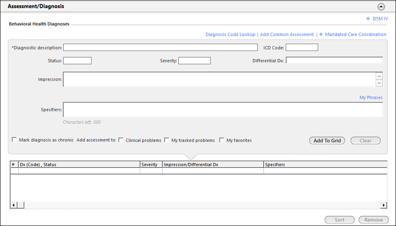
Task: Check the My favorites checkbox
Action: pyautogui.click(x=222, y=140)
